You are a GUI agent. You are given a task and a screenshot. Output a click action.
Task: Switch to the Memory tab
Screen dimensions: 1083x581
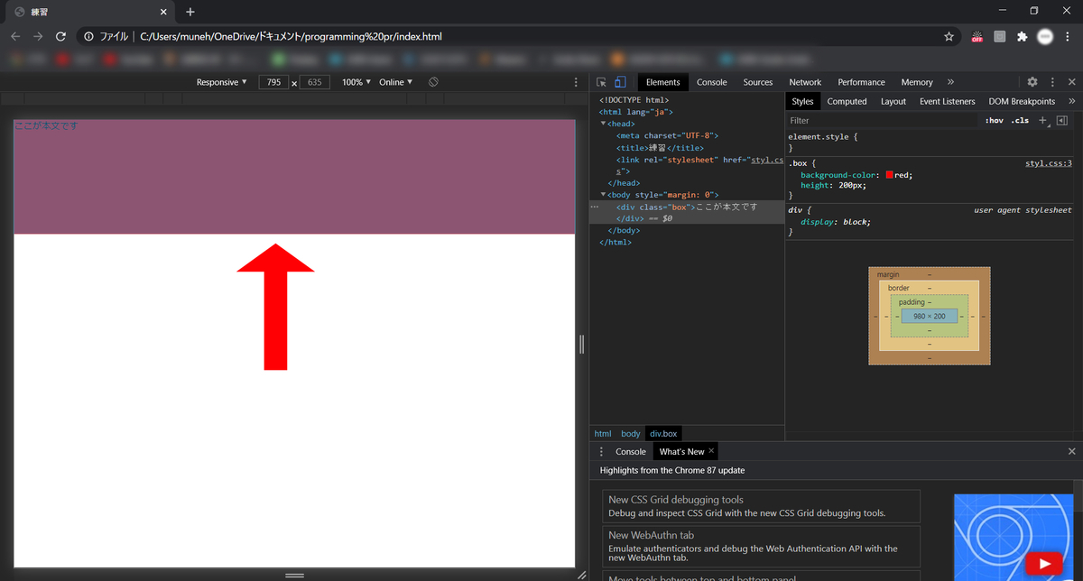point(917,82)
